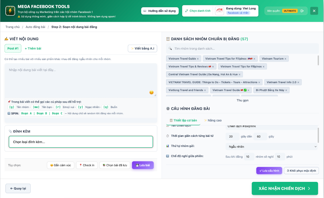The image size is (324, 198).
Task: Save the post with Lưu bài
Action: tap(143, 165)
